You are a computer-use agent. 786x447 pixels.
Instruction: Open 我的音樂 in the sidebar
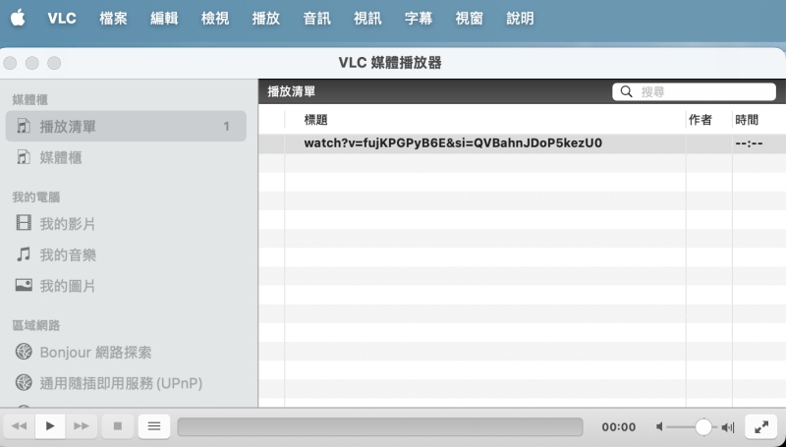pyautogui.click(x=126, y=255)
